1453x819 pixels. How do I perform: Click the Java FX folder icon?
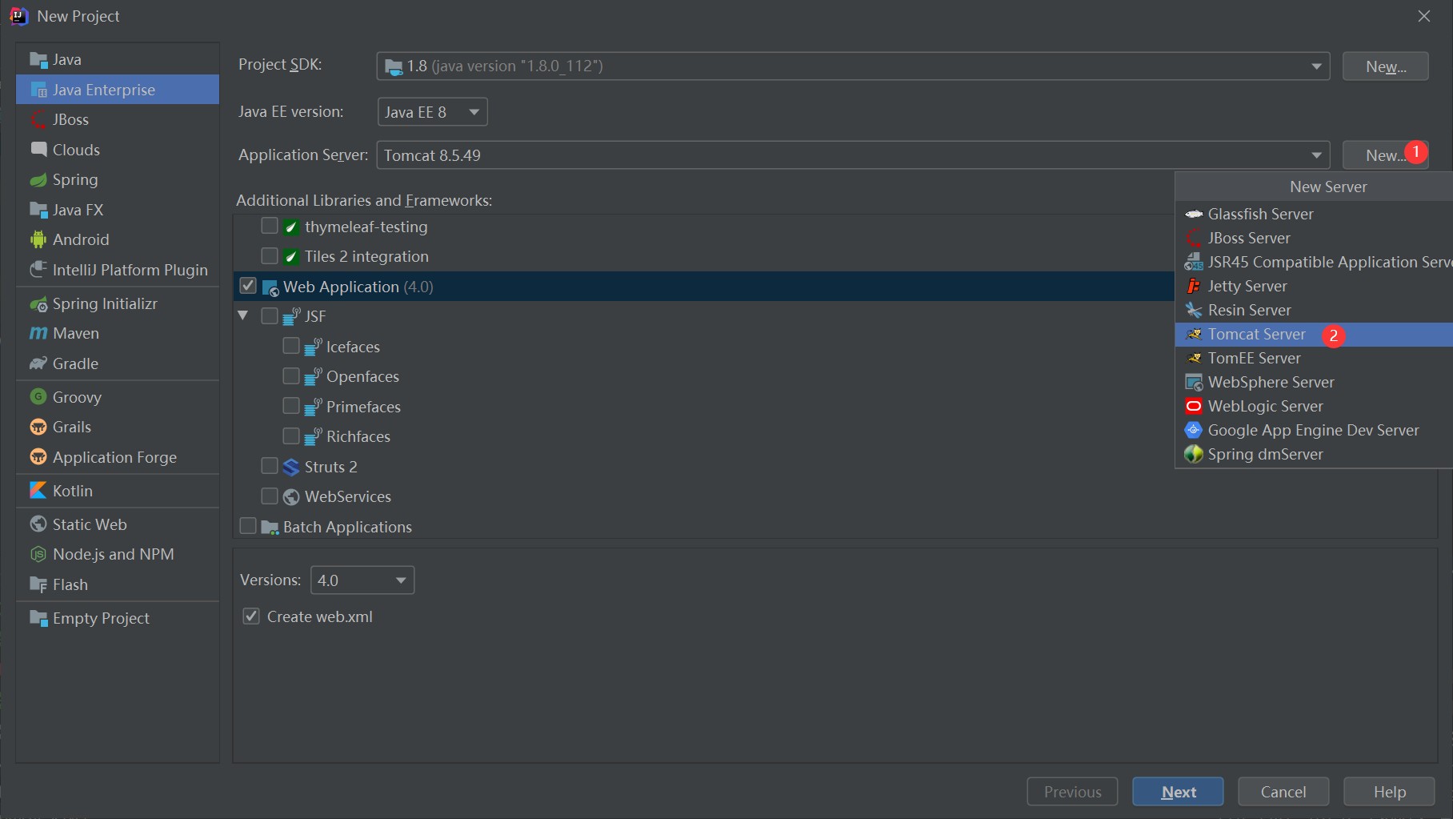tap(38, 210)
